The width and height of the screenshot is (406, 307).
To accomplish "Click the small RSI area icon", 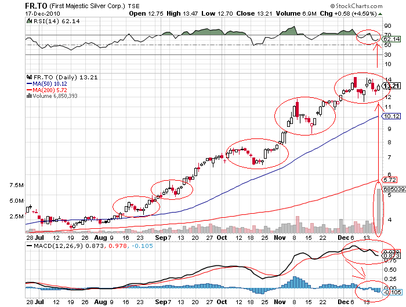I will click(x=30, y=21).
